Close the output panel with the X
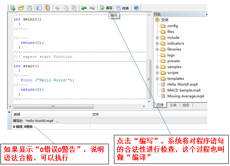 pyautogui.click(x=9, y=112)
